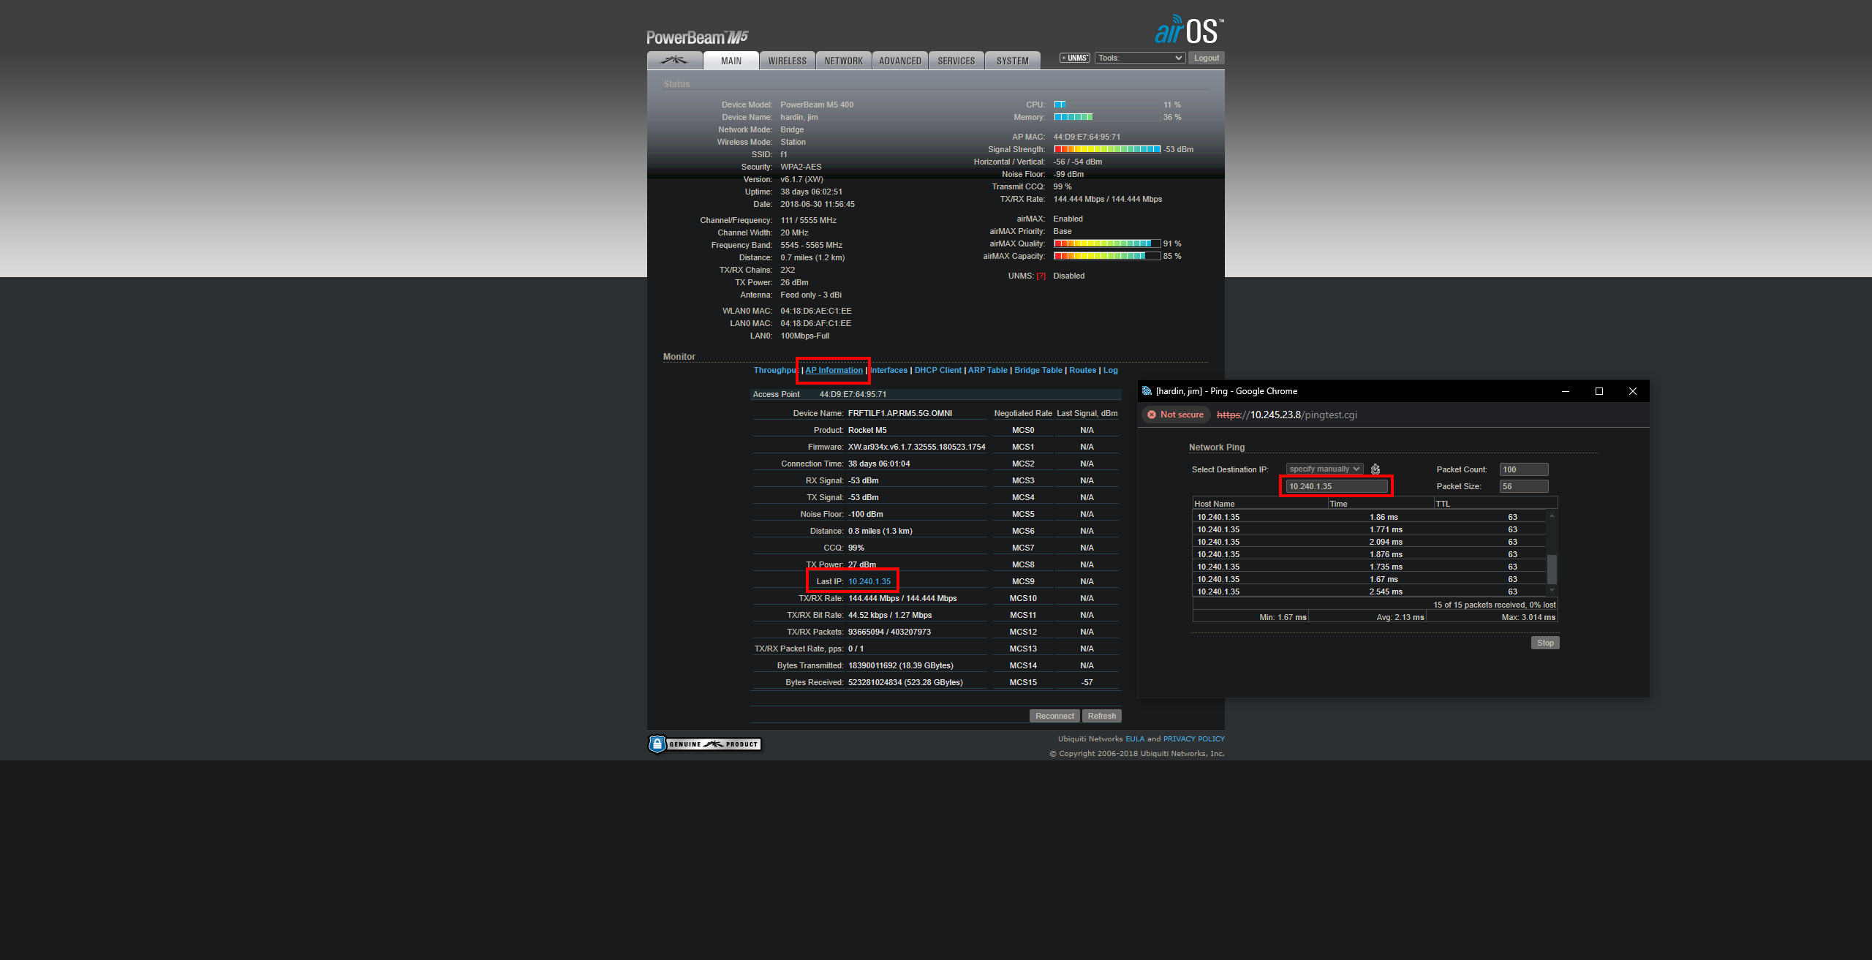Go to the NETWORK tab
Viewport: 1872px width, 960px height.
pos(843,61)
